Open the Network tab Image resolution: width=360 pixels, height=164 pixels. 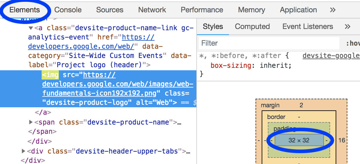tap(152, 10)
